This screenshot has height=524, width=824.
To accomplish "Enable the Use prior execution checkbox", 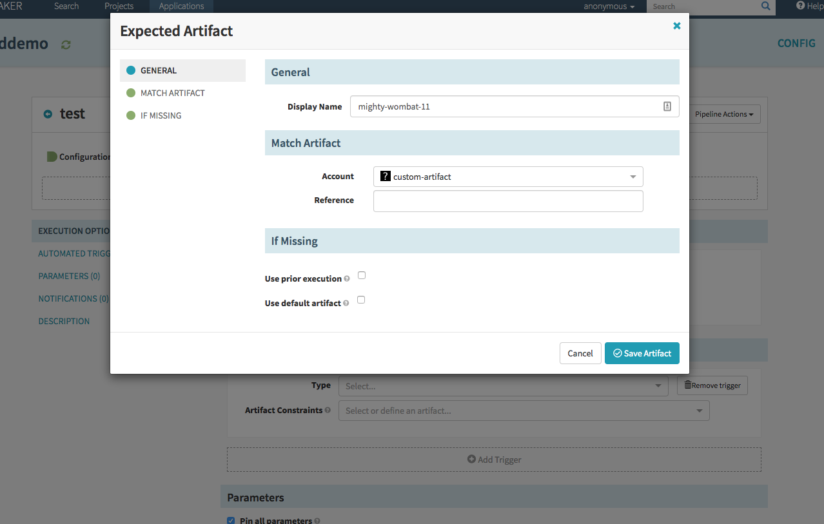I will coord(362,275).
